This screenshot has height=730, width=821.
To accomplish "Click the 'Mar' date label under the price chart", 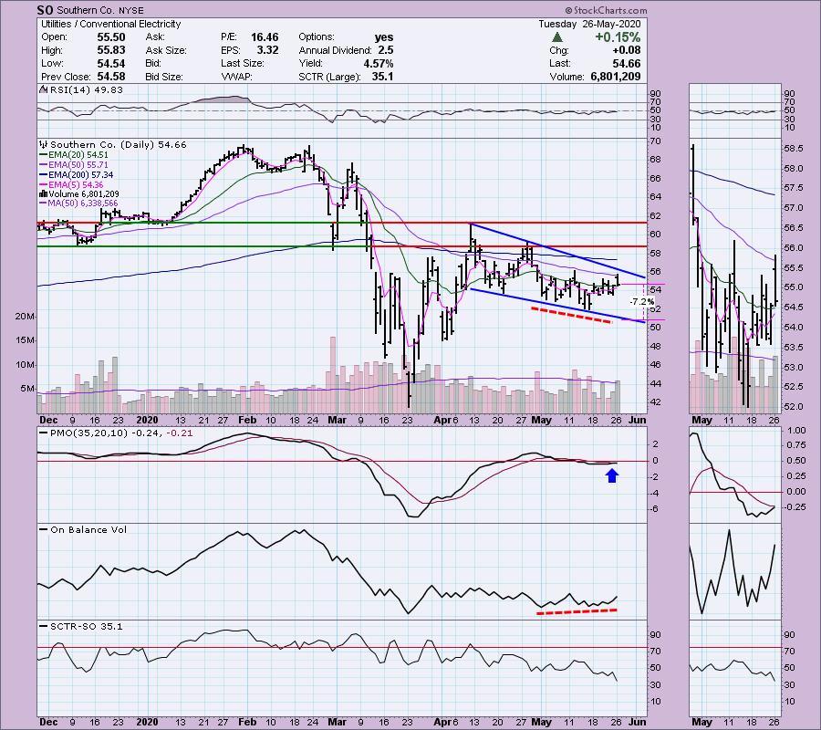I will click(338, 420).
